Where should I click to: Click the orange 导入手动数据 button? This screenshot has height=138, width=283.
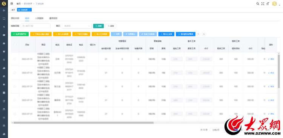(62, 34)
